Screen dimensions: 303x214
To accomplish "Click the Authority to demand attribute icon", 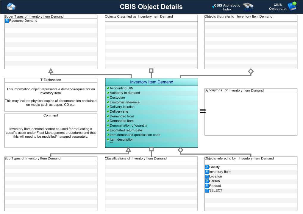I will [x=108, y=93].
